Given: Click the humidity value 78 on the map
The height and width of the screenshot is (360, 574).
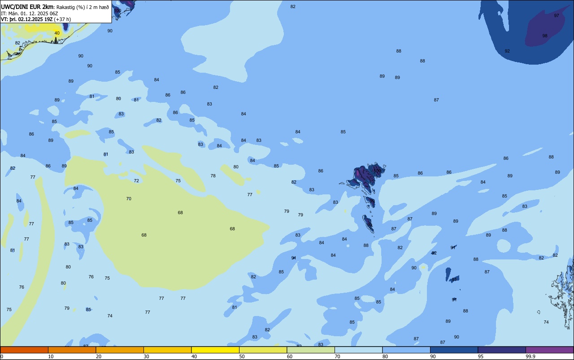Looking at the screenshot, I should click(x=213, y=176).
